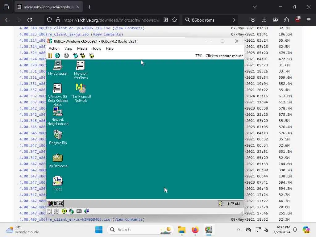Open the Action menu in 86Box
The height and width of the screenshot is (237, 316).
click(x=54, y=48)
